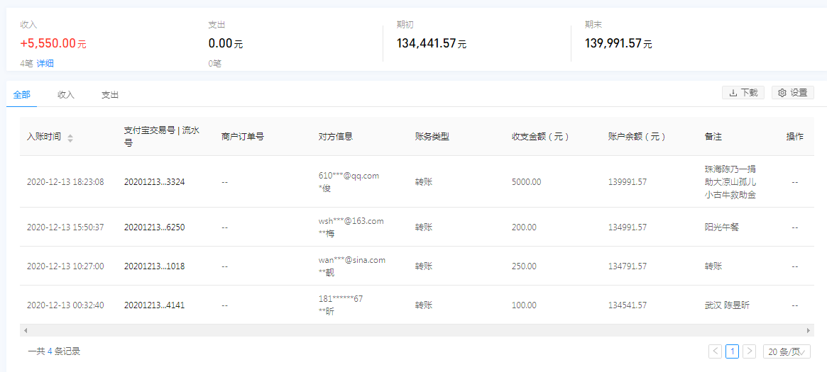The width and height of the screenshot is (827, 372).
Task: Click the 下载 download button
Action: [743, 93]
